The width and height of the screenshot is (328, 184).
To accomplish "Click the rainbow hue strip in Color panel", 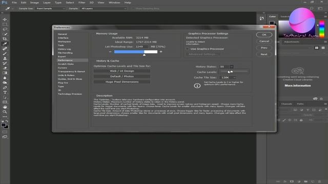I will 322,29.
